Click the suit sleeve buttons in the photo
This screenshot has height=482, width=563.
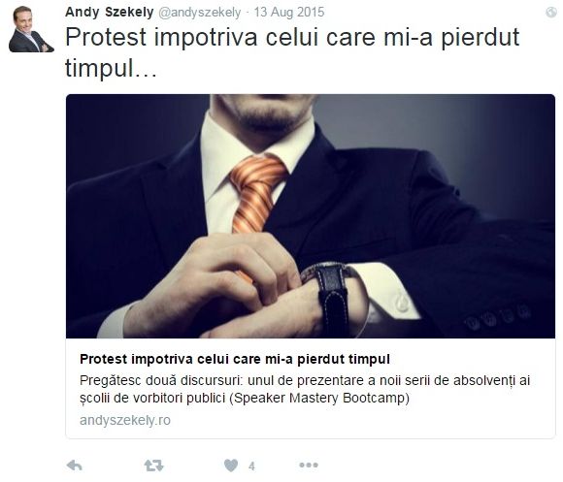[498, 317]
